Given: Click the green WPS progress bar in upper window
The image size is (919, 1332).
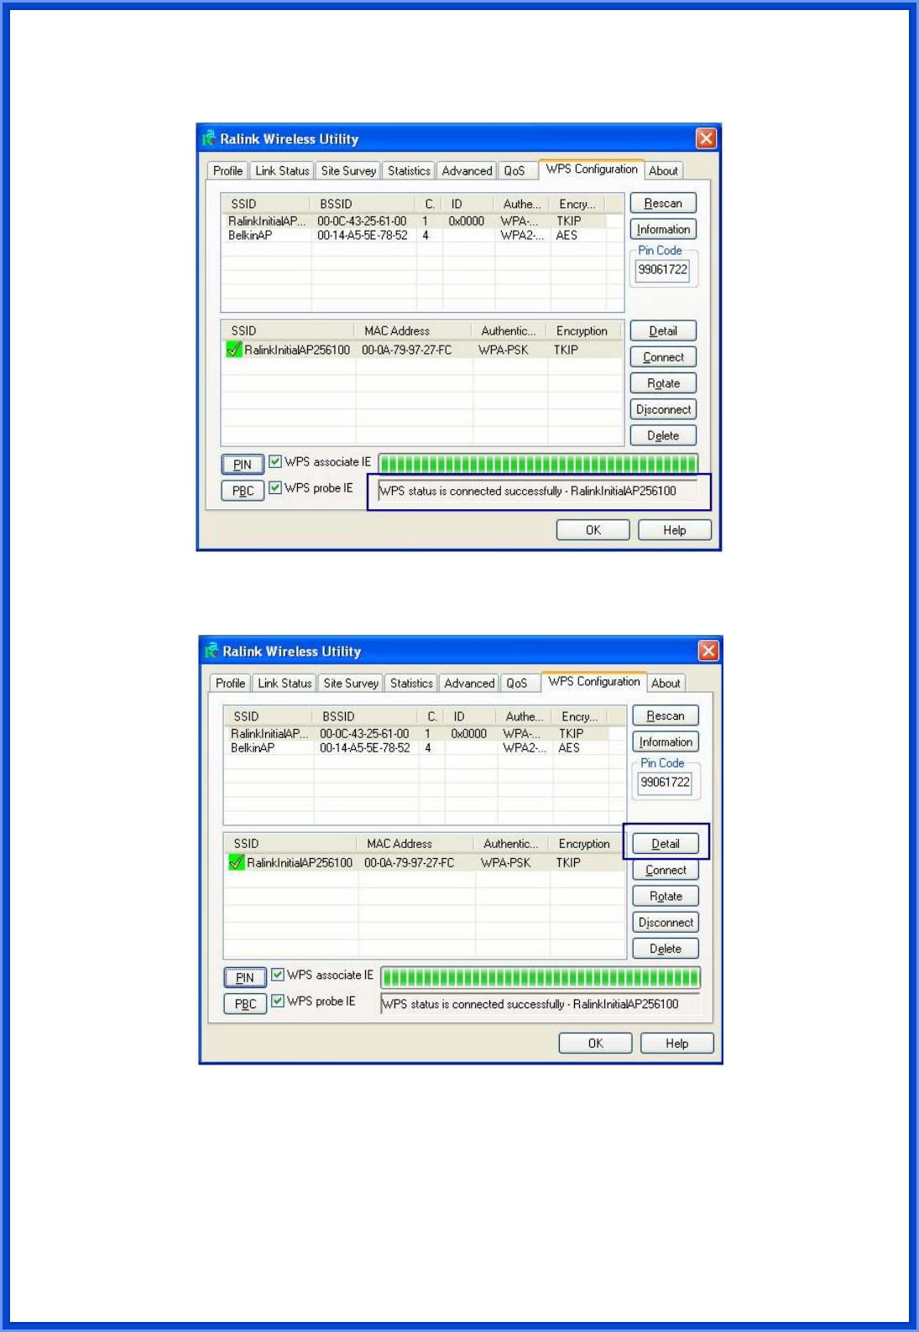Looking at the screenshot, I should pyautogui.click(x=538, y=464).
